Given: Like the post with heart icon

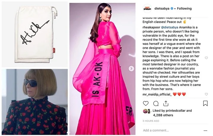Looking at the screenshot, I should point(146,103).
